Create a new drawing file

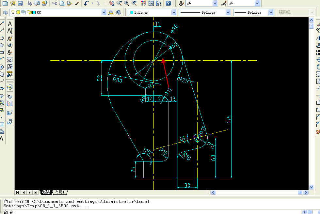click(5, 3)
